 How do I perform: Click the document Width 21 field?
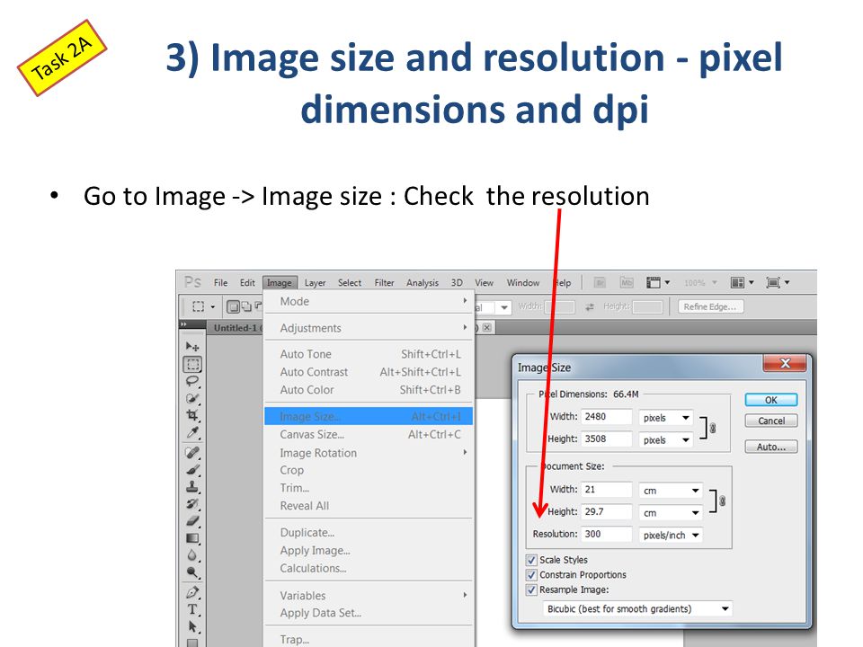click(606, 489)
